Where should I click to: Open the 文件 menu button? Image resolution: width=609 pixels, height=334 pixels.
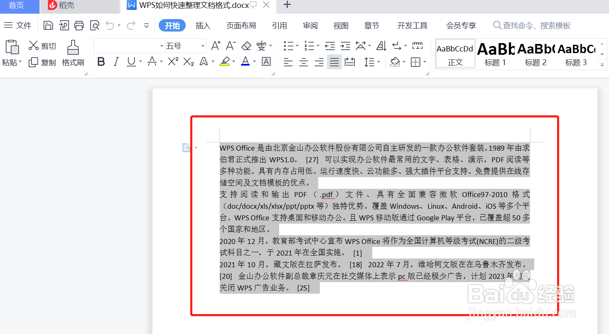(x=18, y=25)
